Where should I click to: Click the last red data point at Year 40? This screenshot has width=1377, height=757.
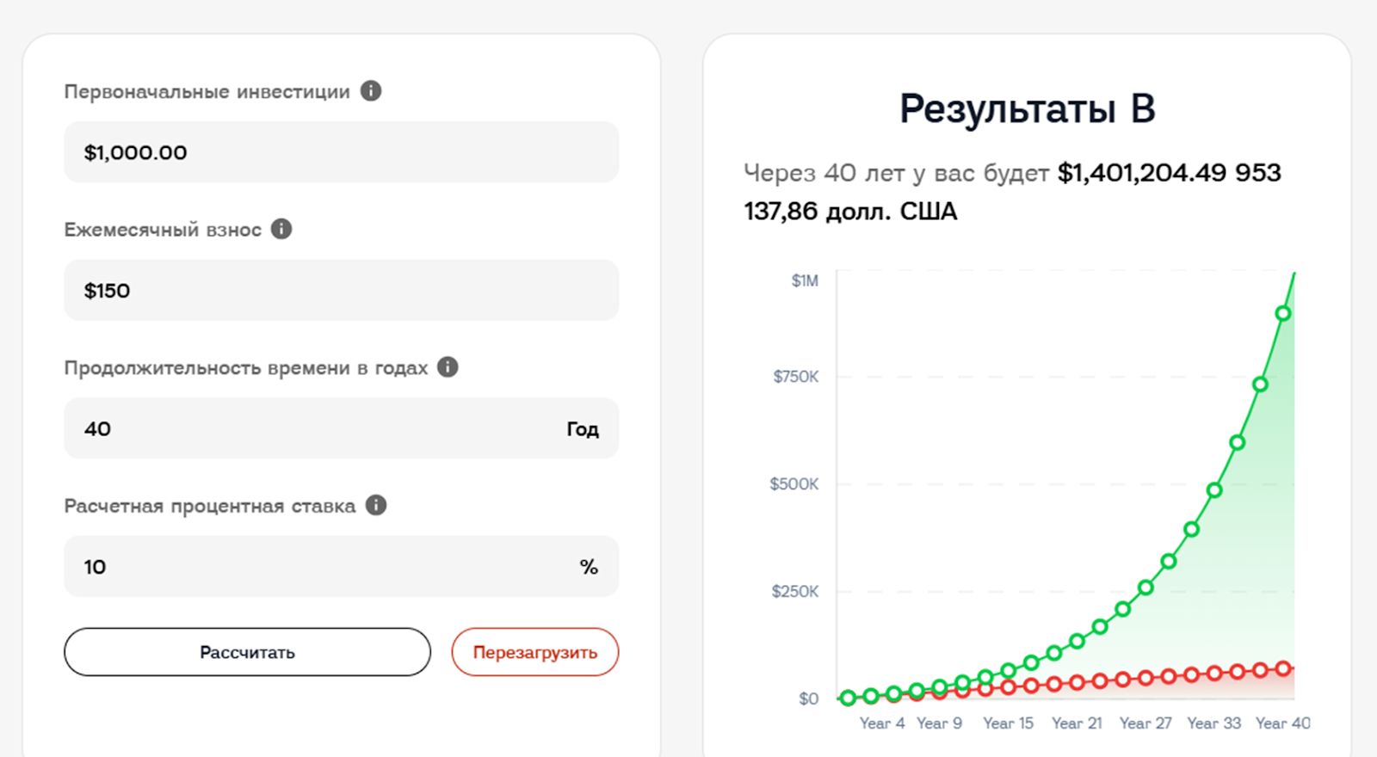click(1283, 668)
